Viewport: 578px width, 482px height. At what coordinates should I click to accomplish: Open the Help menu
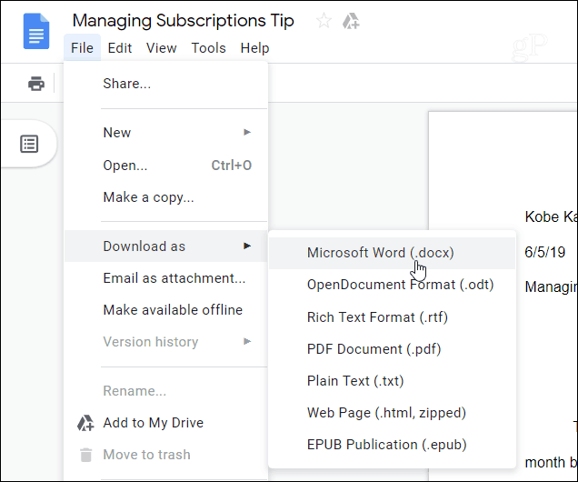pos(254,48)
